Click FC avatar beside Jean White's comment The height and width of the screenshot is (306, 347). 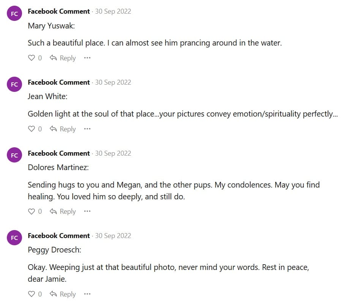[x=14, y=85]
